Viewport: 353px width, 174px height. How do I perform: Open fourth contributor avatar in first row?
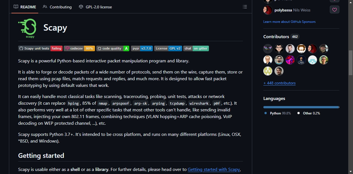(301, 49)
